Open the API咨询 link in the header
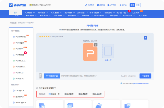Image resolution: width=164 pixels, height=108 pixels. pyautogui.click(x=101, y=5)
